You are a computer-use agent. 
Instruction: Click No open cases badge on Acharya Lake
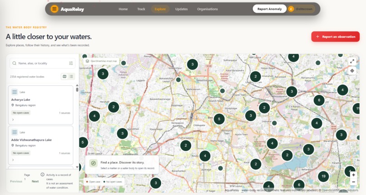pyautogui.click(x=21, y=113)
